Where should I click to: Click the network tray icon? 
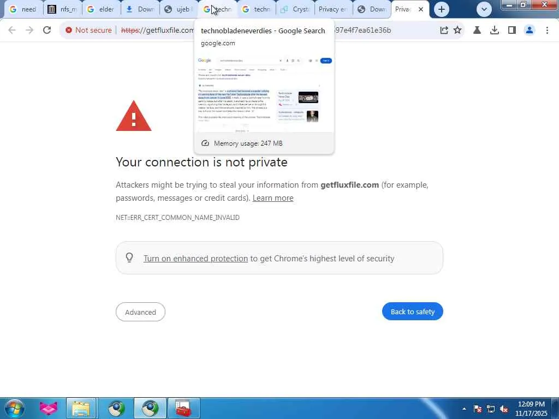[x=491, y=409]
